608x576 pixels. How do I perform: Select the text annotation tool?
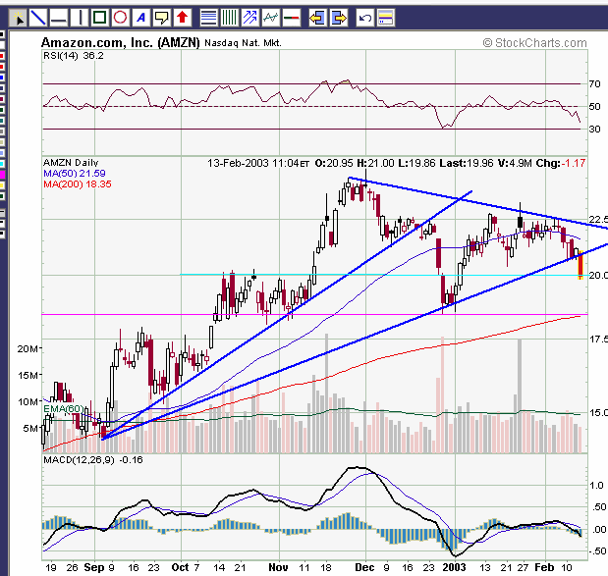coord(141,18)
